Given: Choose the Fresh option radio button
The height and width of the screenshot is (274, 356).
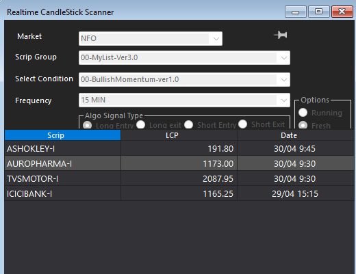Looking at the screenshot, I should pyautogui.click(x=303, y=125).
